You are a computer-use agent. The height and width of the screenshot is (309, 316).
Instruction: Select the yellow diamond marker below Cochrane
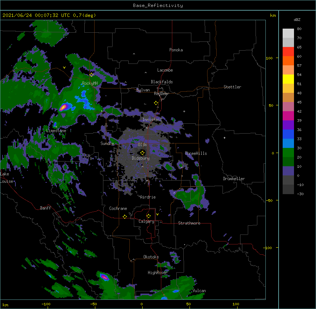(x=125, y=217)
